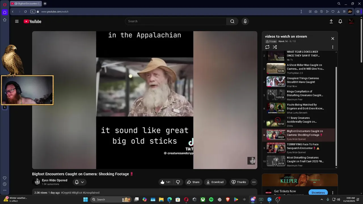Click the #Unexplained hashtag
363x204 pixels.
pos(91,193)
